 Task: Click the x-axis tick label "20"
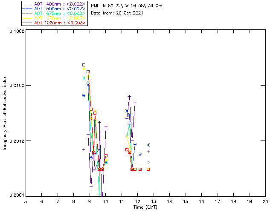coord(265,201)
